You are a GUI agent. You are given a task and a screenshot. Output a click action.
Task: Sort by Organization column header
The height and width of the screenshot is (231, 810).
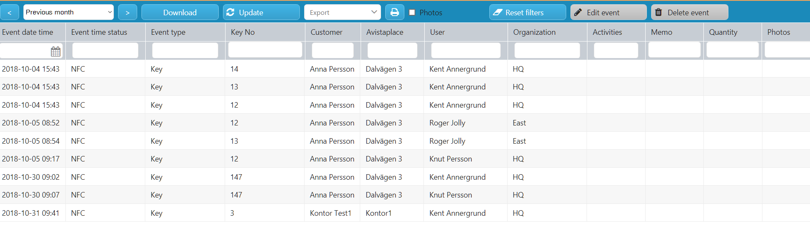(x=534, y=32)
